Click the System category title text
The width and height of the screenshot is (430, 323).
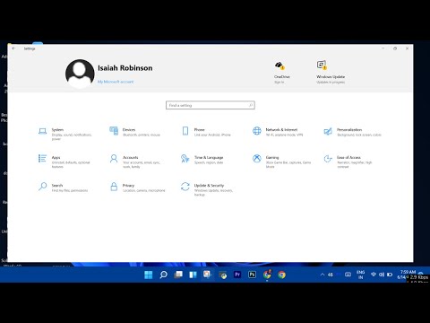tap(57, 130)
